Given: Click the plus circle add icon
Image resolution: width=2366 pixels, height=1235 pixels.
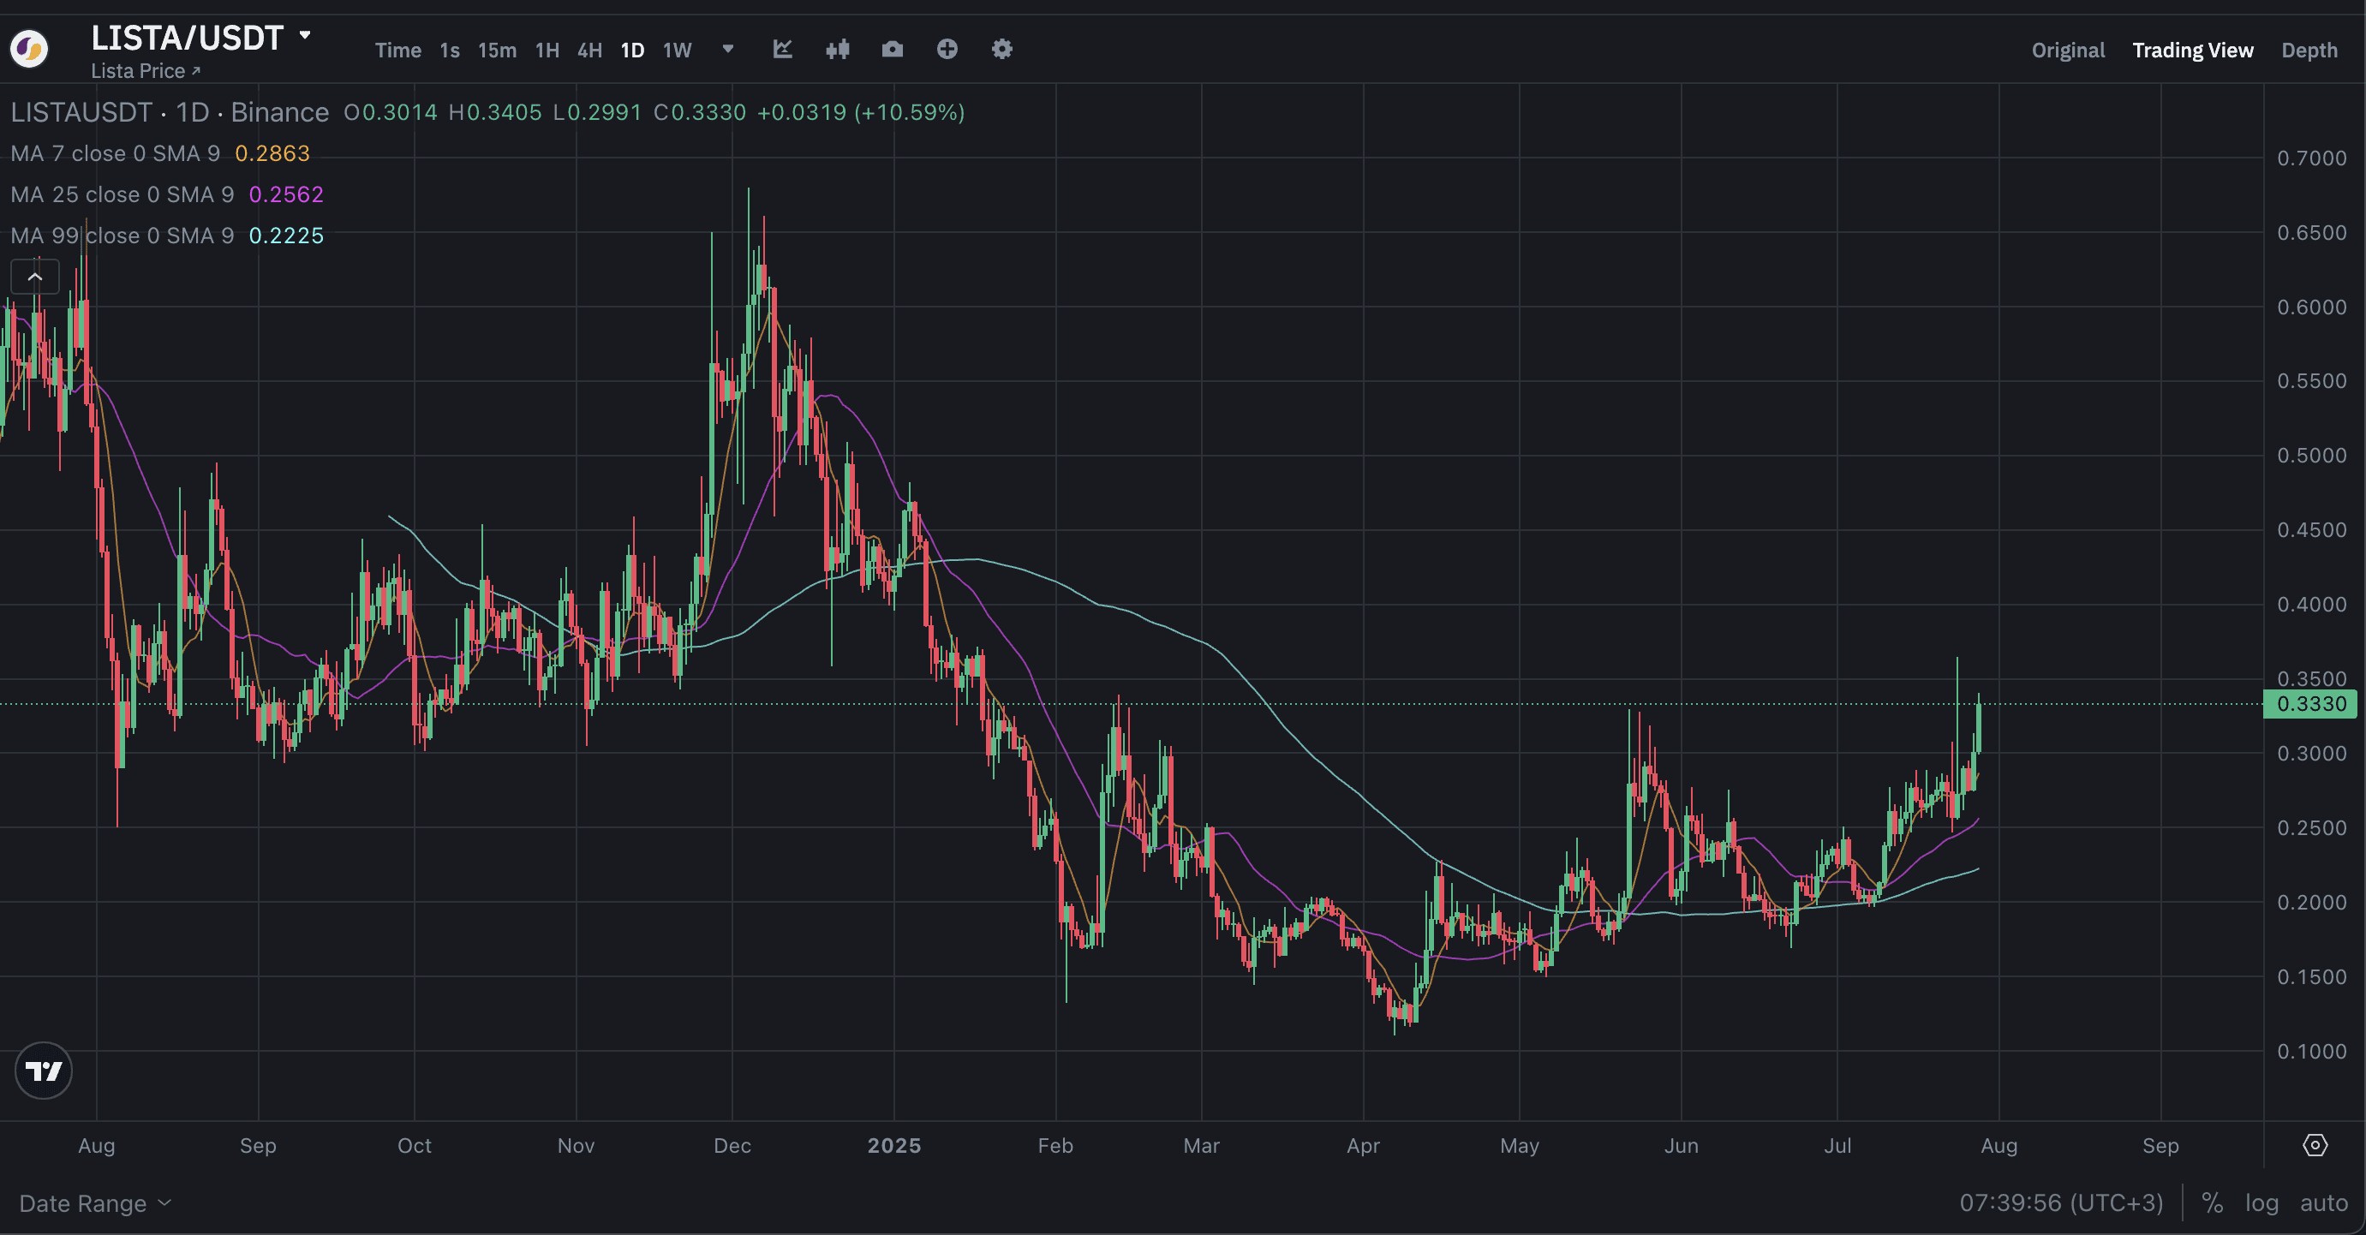Looking at the screenshot, I should coord(947,50).
